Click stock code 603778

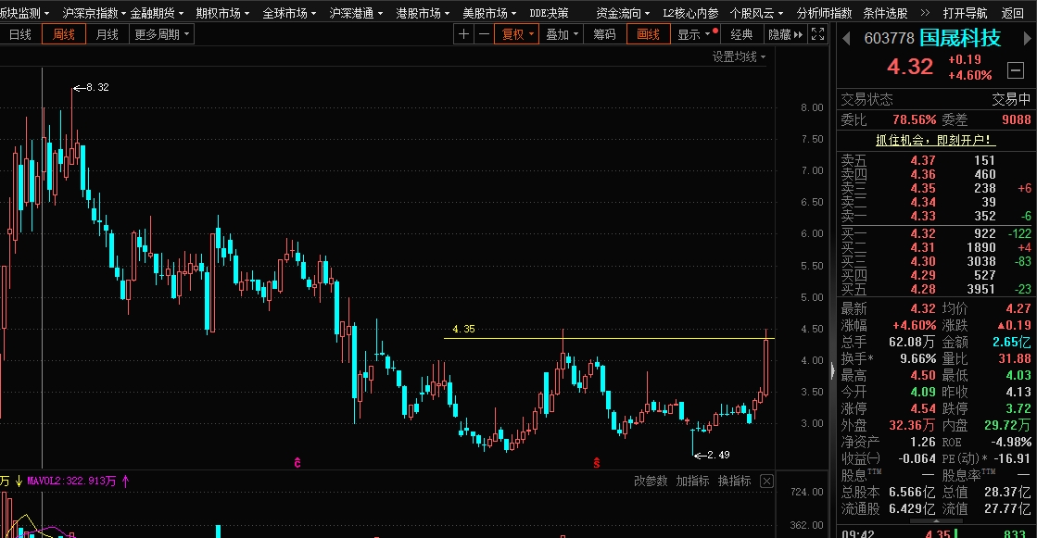[889, 39]
